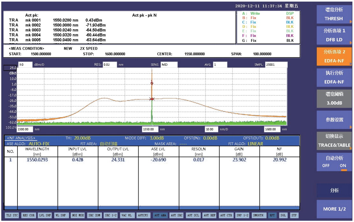Screen dimensions: 354x222
Task: Click the 28.0 reference level field
Action: [10, 68]
